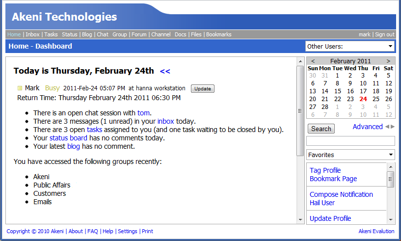Image resolution: width=401 pixels, height=241 pixels.
Task: Click Compose Notification link
Action: coord(341,194)
